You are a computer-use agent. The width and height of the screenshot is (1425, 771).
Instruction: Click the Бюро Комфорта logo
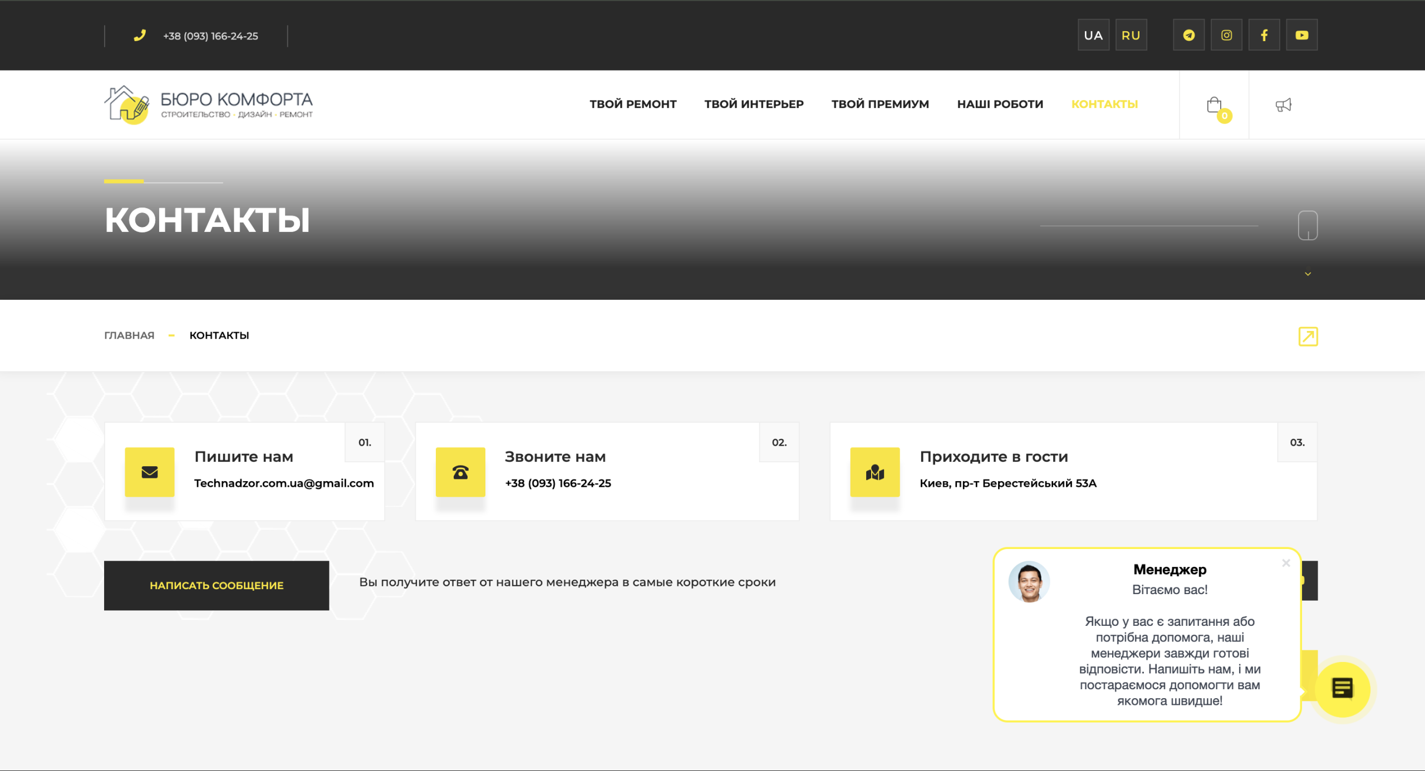(x=209, y=105)
